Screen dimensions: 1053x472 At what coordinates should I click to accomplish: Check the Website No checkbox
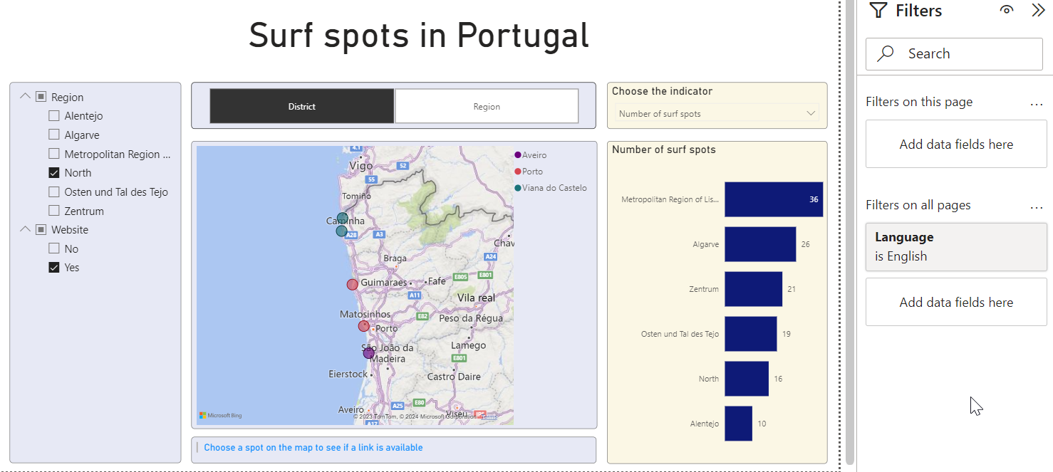53,248
